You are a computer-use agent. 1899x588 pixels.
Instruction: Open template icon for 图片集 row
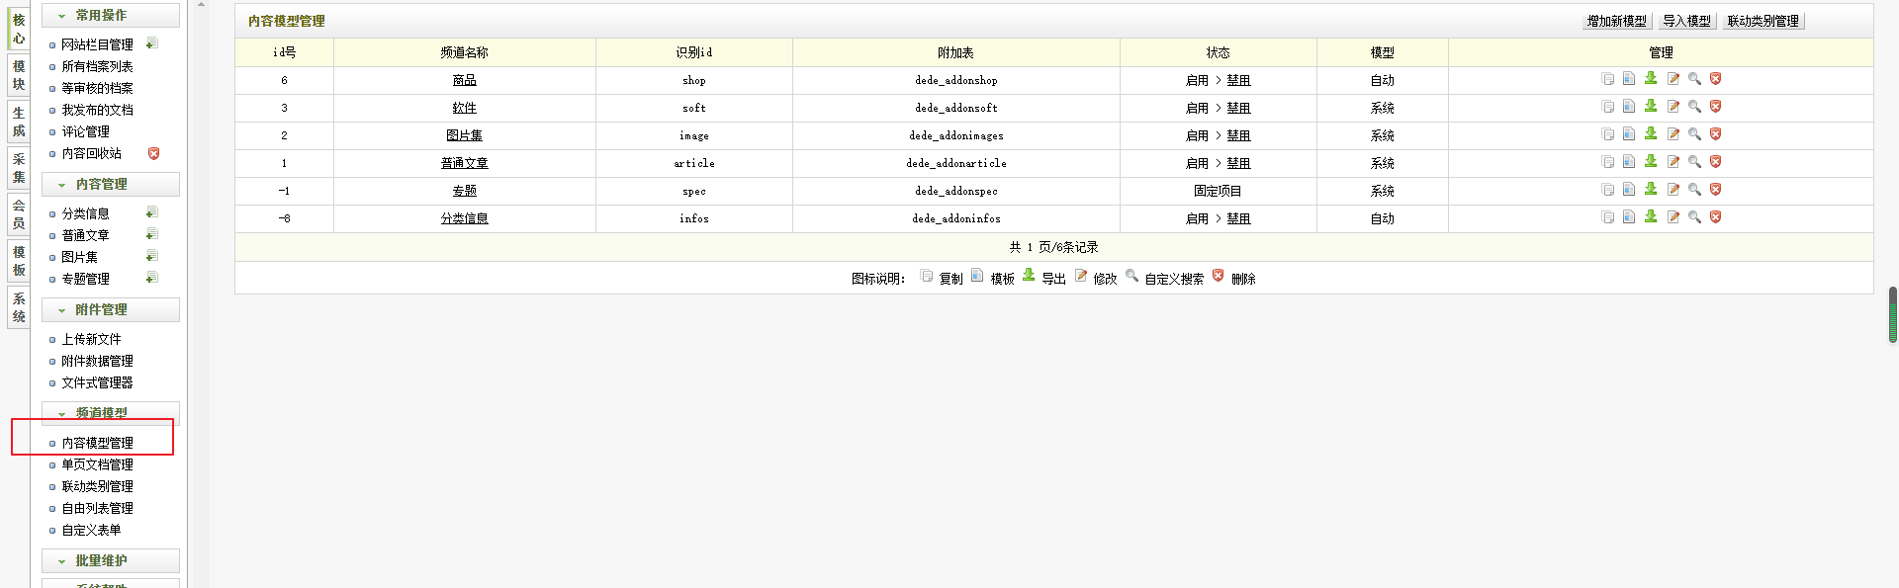point(1629,134)
